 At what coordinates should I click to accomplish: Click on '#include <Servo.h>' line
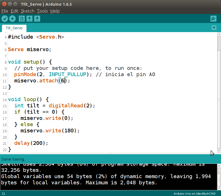point(36,37)
